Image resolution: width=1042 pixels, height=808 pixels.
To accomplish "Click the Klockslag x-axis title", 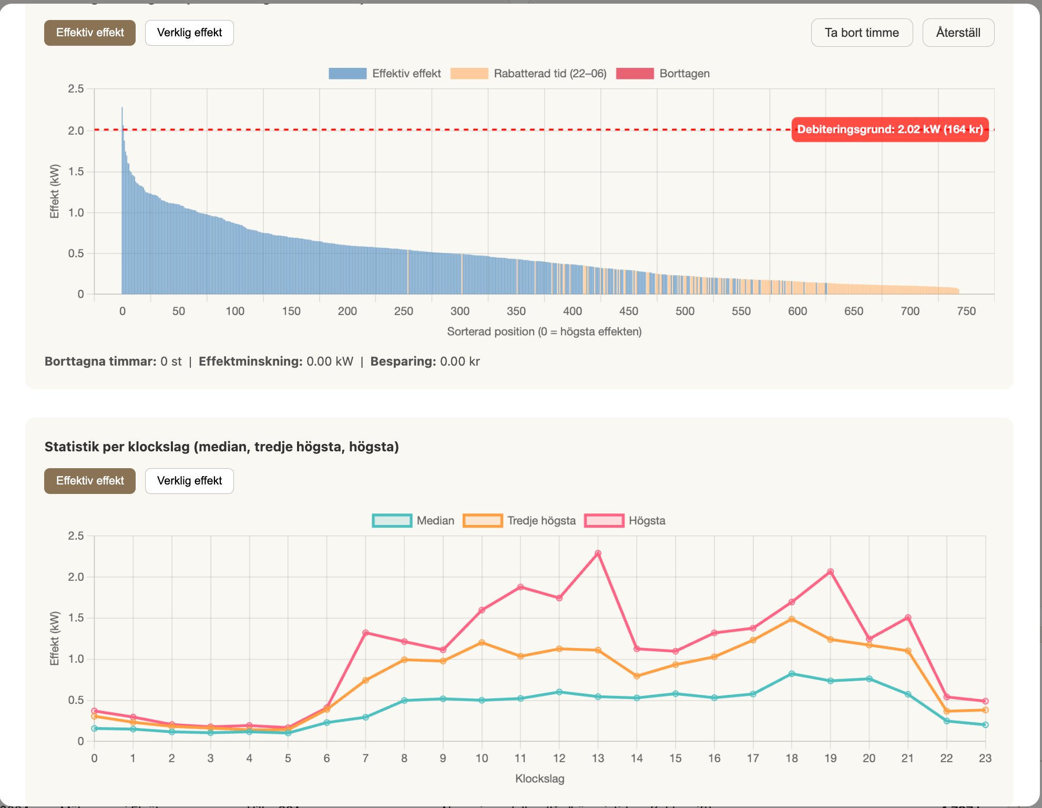I will point(540,779).
